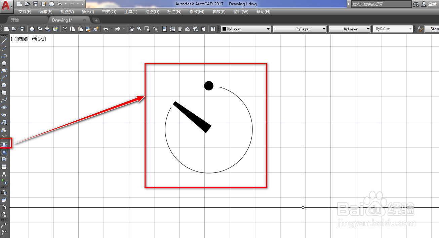Open the 视图(V) menu
The width and height of the screenshot is (439, 238).
click(67, 12)
